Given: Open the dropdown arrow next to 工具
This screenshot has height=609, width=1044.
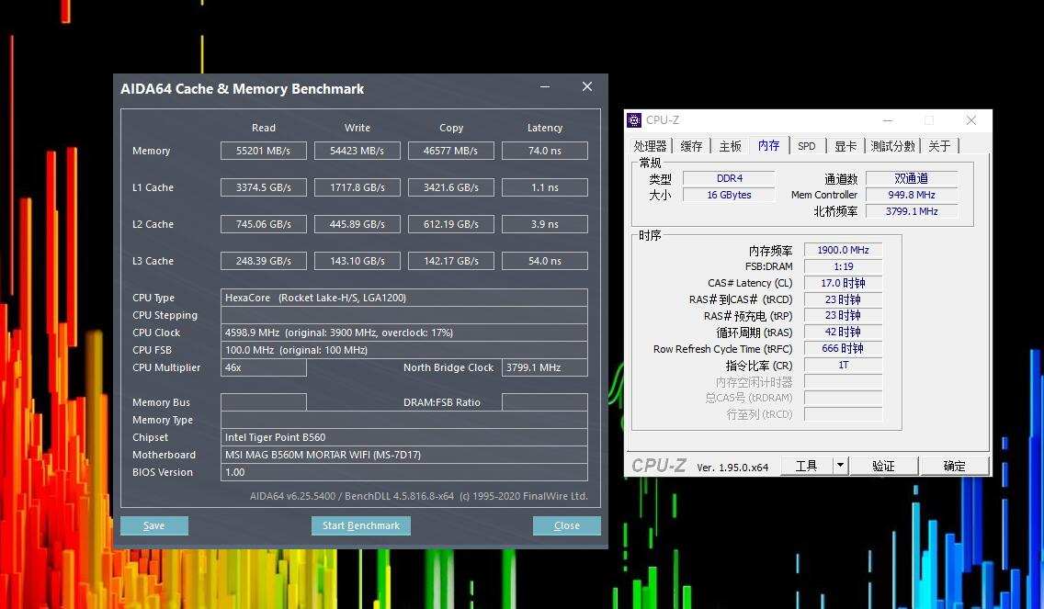Looking at the screenshot, I should click(840, 466).
